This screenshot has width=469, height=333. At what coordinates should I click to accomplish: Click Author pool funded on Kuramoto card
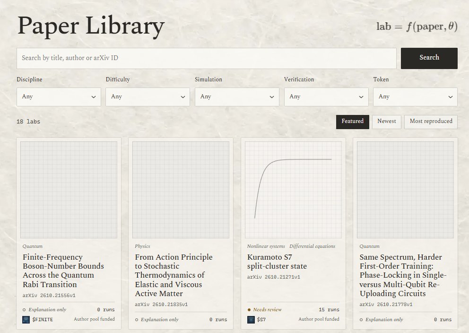pos(319,319)
